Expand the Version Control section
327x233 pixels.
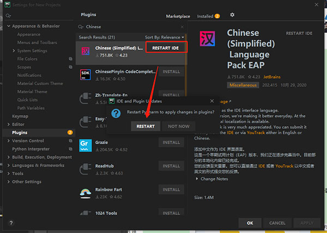point(9,141)
